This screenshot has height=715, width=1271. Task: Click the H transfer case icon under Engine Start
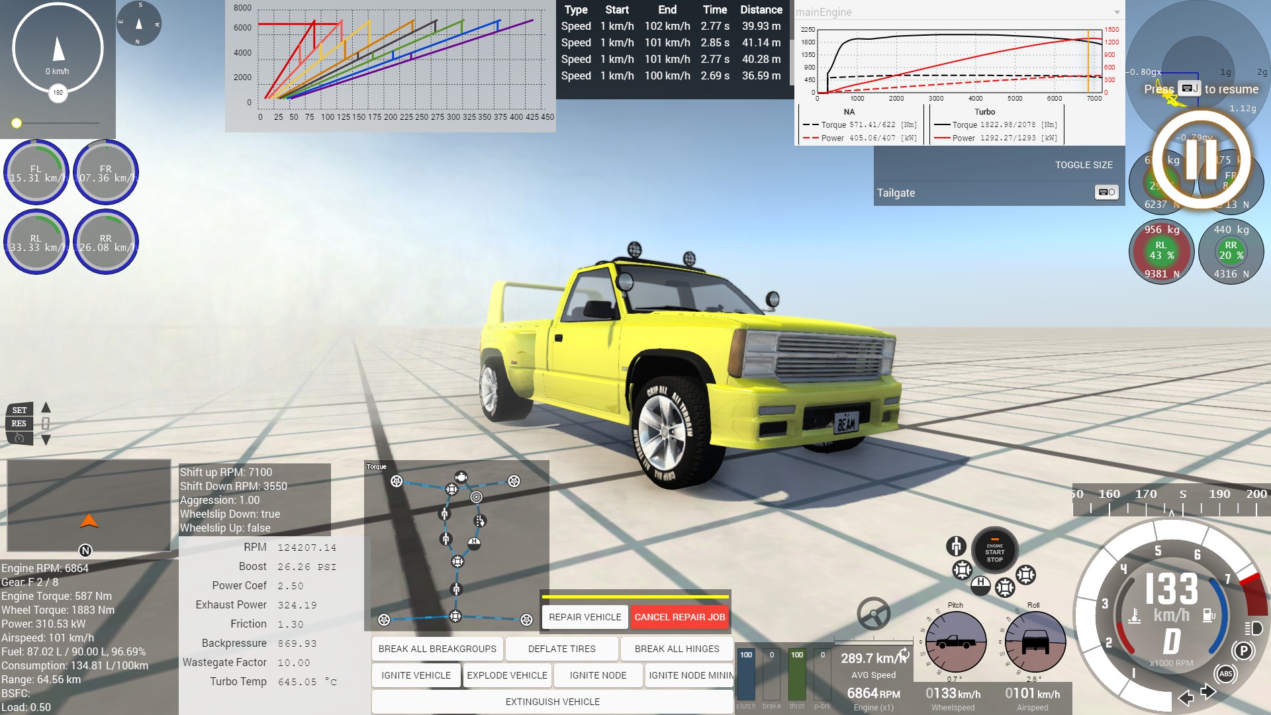pyautogui.click(x=980, y=585)
